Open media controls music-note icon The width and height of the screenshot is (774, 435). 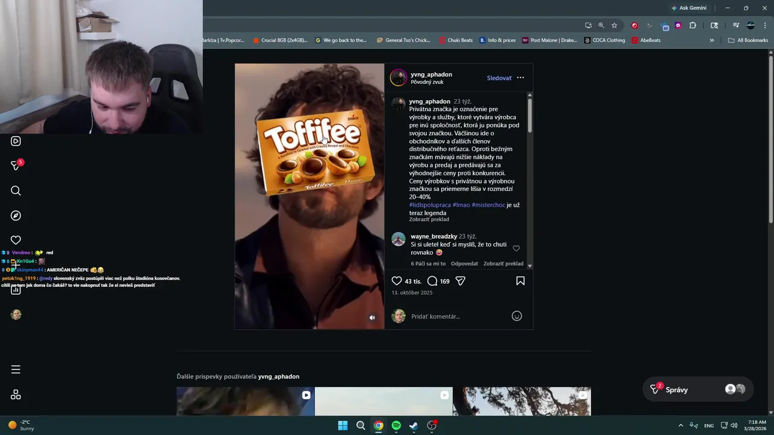736,25
